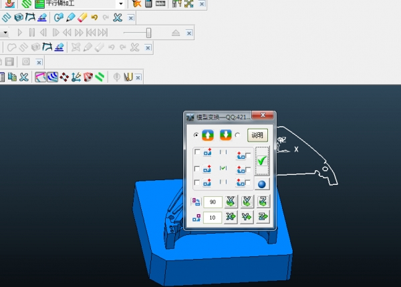Click the blue block icon in boundary toolbar
Screen dimensions: 401x287
(x=19, y=17)
